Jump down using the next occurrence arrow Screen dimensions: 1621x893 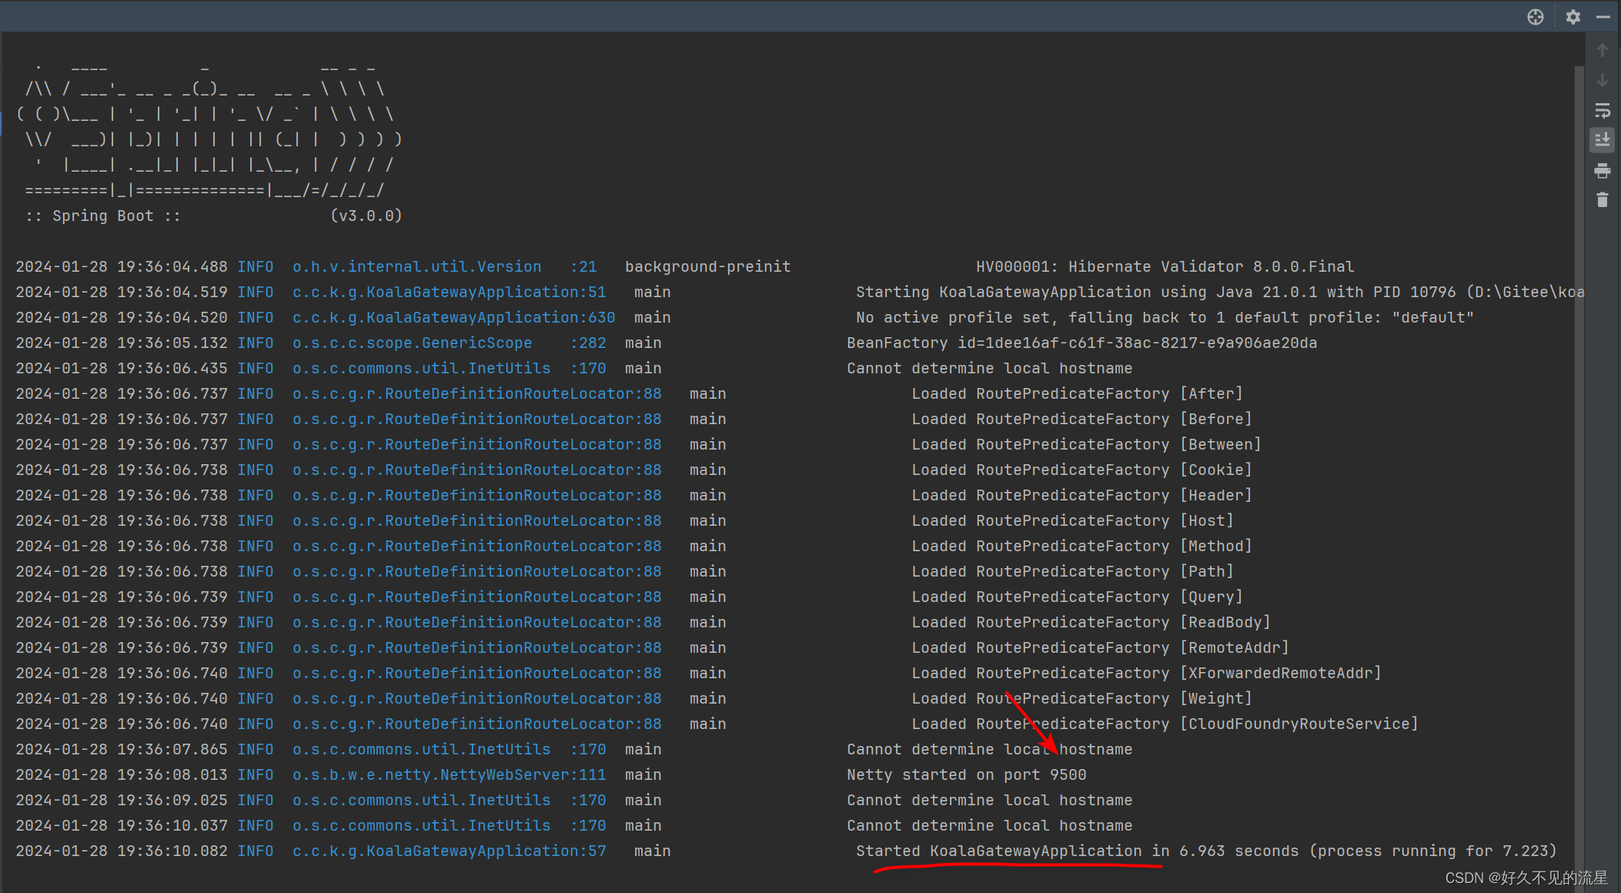click(1603, 80)
